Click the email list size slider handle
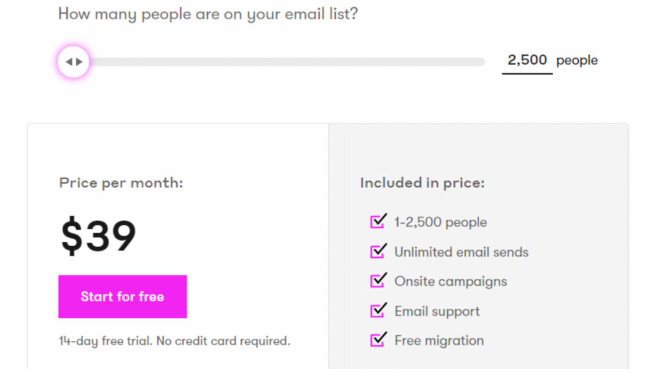This screenshot has width=655, height=369. (x=74, y=62)
